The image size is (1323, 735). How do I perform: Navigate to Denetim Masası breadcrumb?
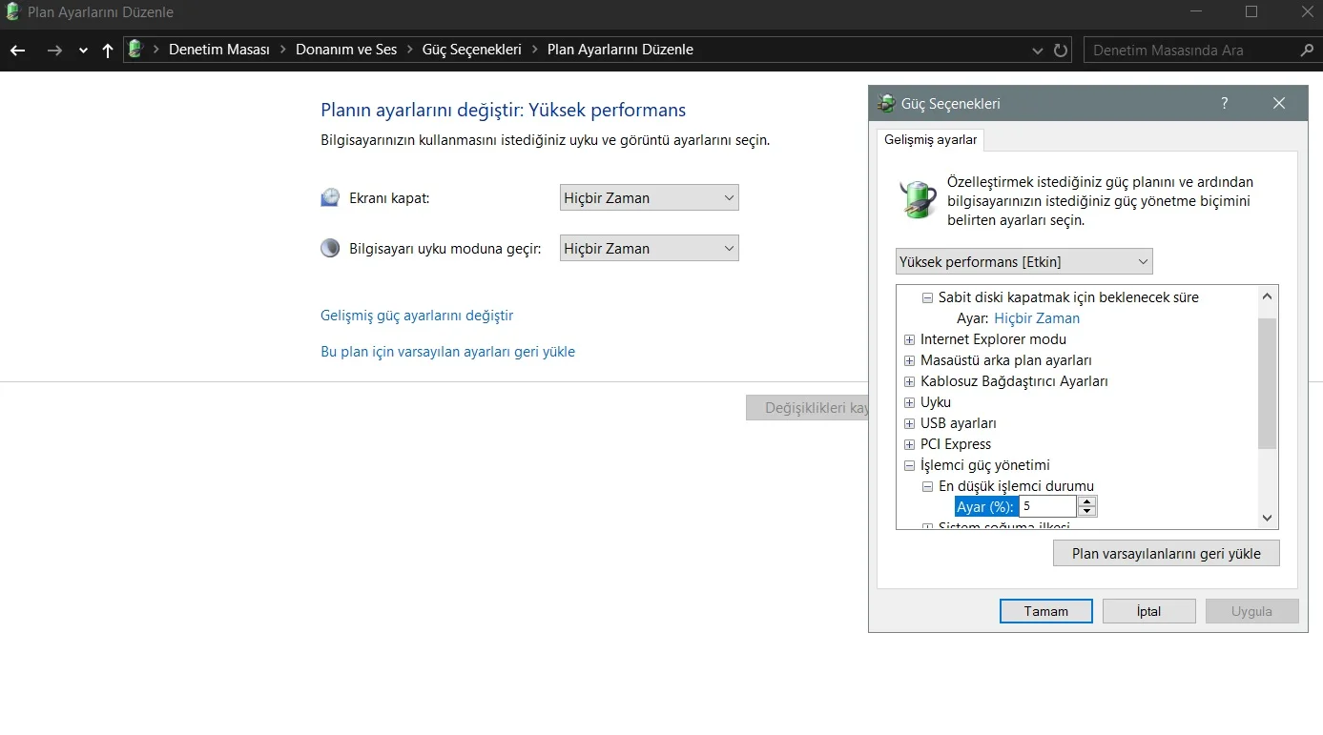point(219,50)
